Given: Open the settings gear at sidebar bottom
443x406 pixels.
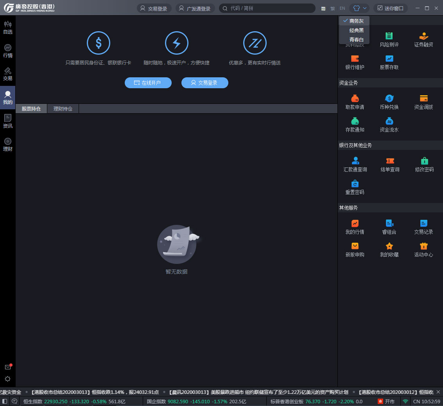Looking at the screenshot, I should click(7, 379).
